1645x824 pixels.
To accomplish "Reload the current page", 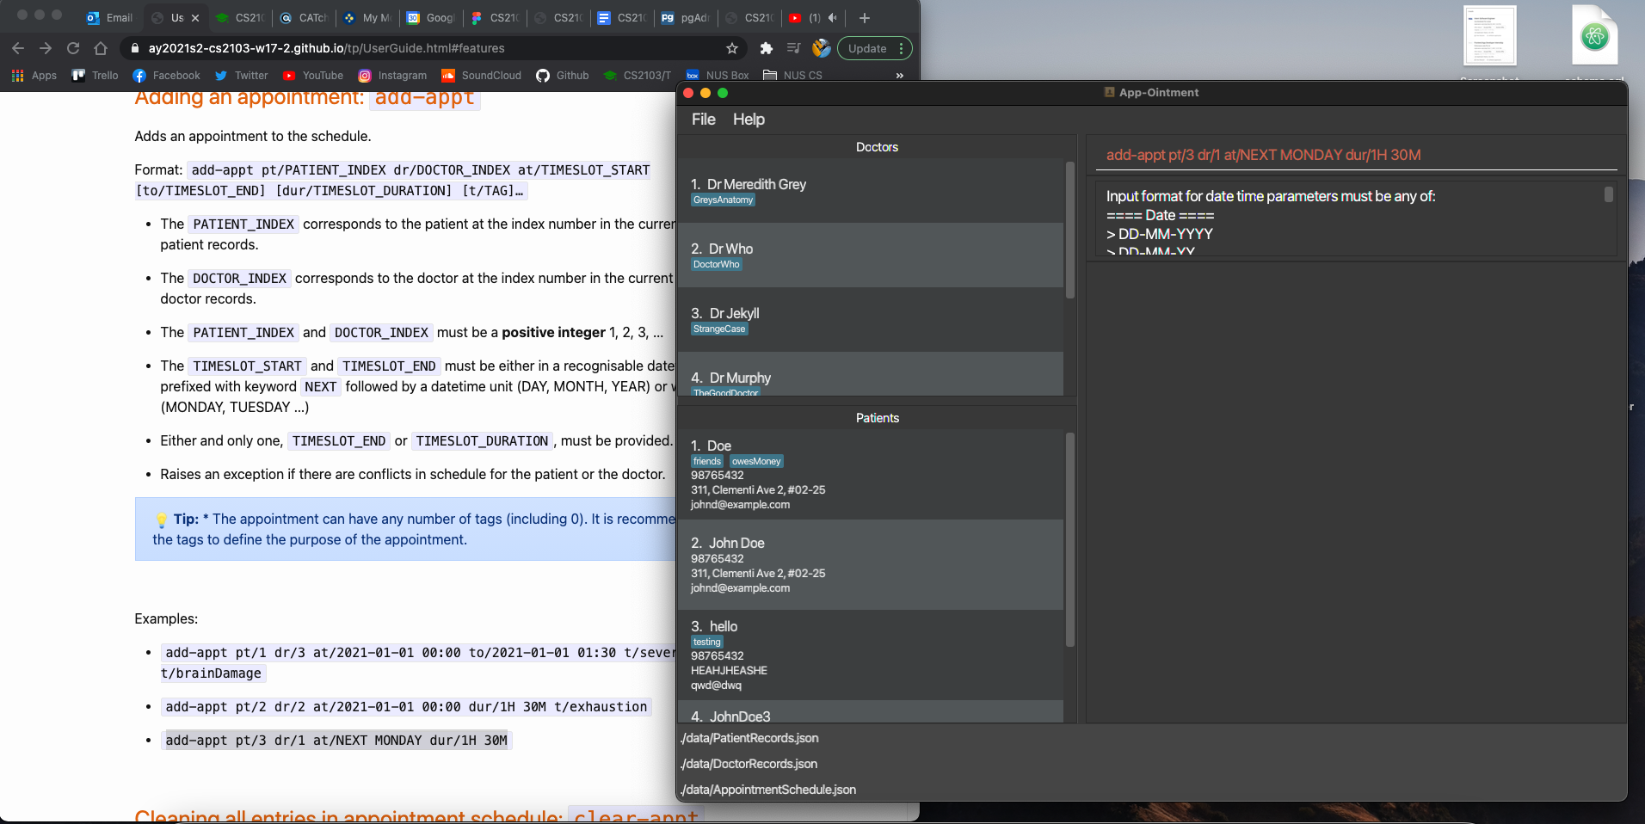I will [73, 48].
